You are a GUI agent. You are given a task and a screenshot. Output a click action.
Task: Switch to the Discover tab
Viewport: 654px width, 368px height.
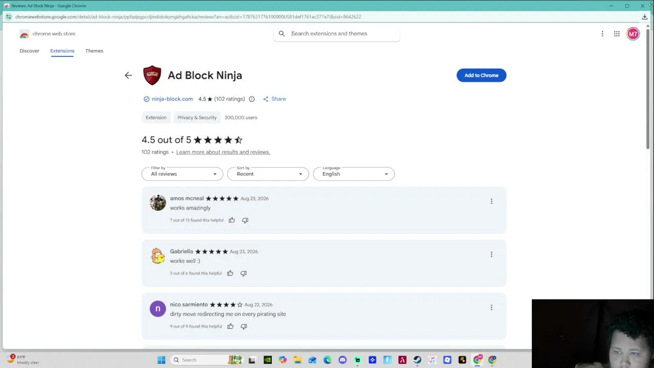(29, 51)
